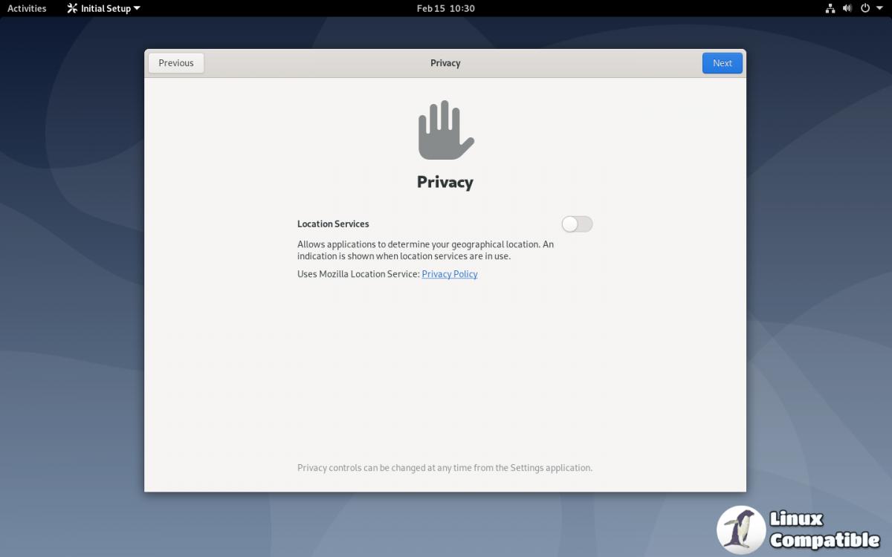Screen dimensions: 892x557
Task: Click the Location Services label
Action: [333, 224]
